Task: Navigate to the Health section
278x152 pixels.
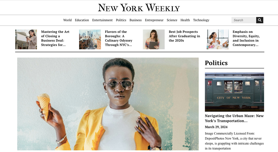Action: point(185,20)
